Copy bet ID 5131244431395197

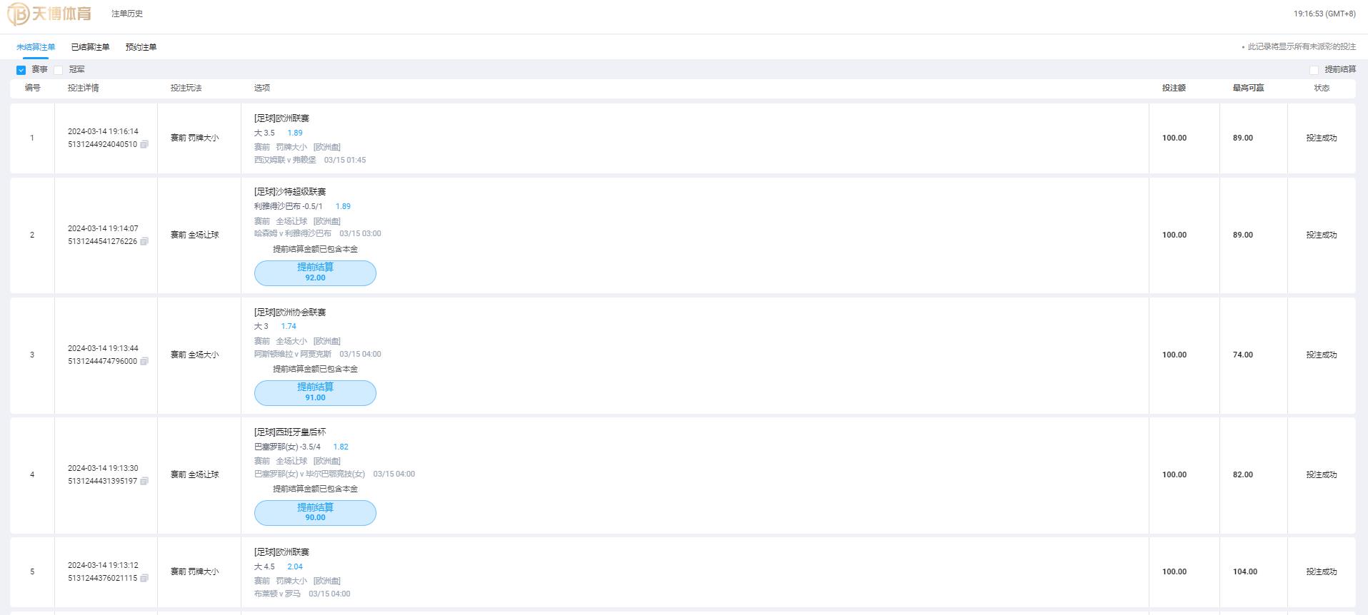point(144,481)
